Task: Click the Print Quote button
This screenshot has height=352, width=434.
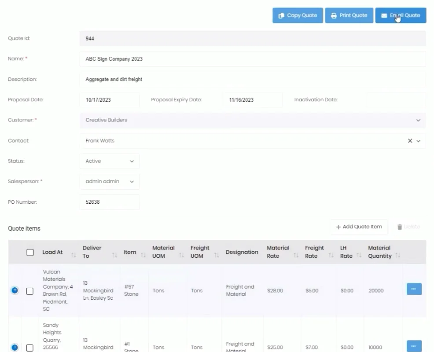Action: (349, 15)
